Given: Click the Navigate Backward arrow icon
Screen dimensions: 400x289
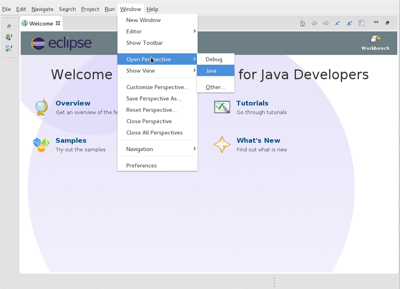Looking at the screenshot, I should [x=314, y=23].
